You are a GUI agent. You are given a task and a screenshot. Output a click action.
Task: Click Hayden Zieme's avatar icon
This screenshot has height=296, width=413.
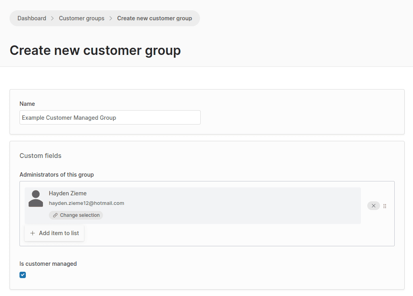35,199
